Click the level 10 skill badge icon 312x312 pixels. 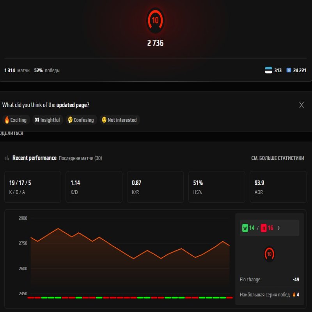click(x=156, y=21)
